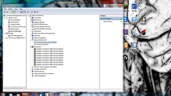Screen dimensions: 171x96
Task: Select USB Virtualization category
Action: (40, 76)
